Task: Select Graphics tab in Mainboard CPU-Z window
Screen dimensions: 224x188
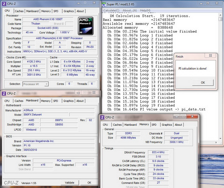Action: [x=68, y=101]
